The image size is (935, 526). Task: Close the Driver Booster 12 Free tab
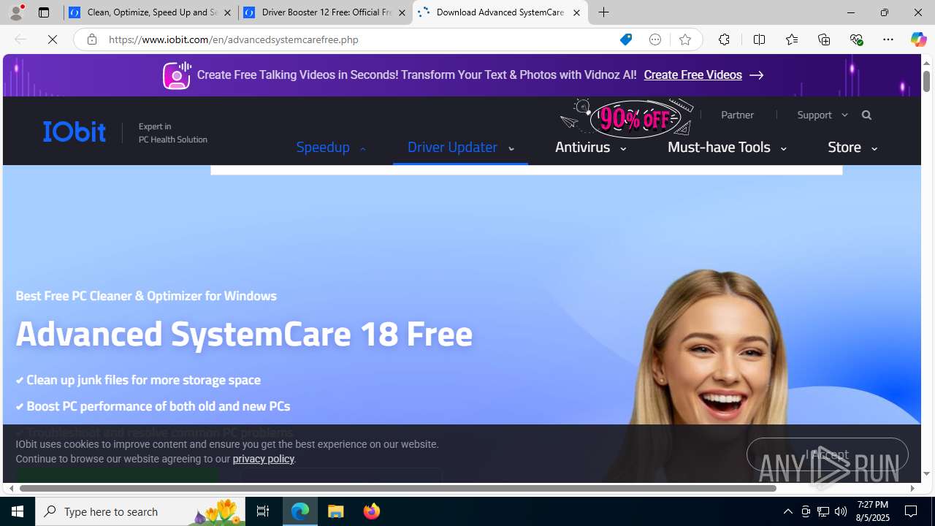click(x=402, y=12)
